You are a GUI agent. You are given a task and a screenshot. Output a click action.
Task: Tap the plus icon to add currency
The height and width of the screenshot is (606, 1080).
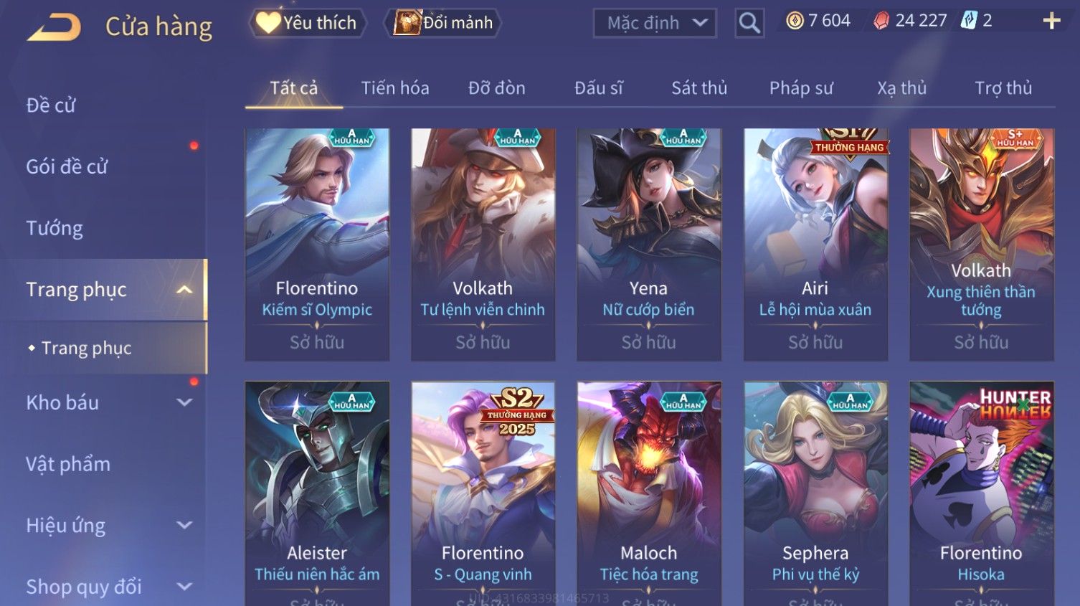[x=1051, y=21]
